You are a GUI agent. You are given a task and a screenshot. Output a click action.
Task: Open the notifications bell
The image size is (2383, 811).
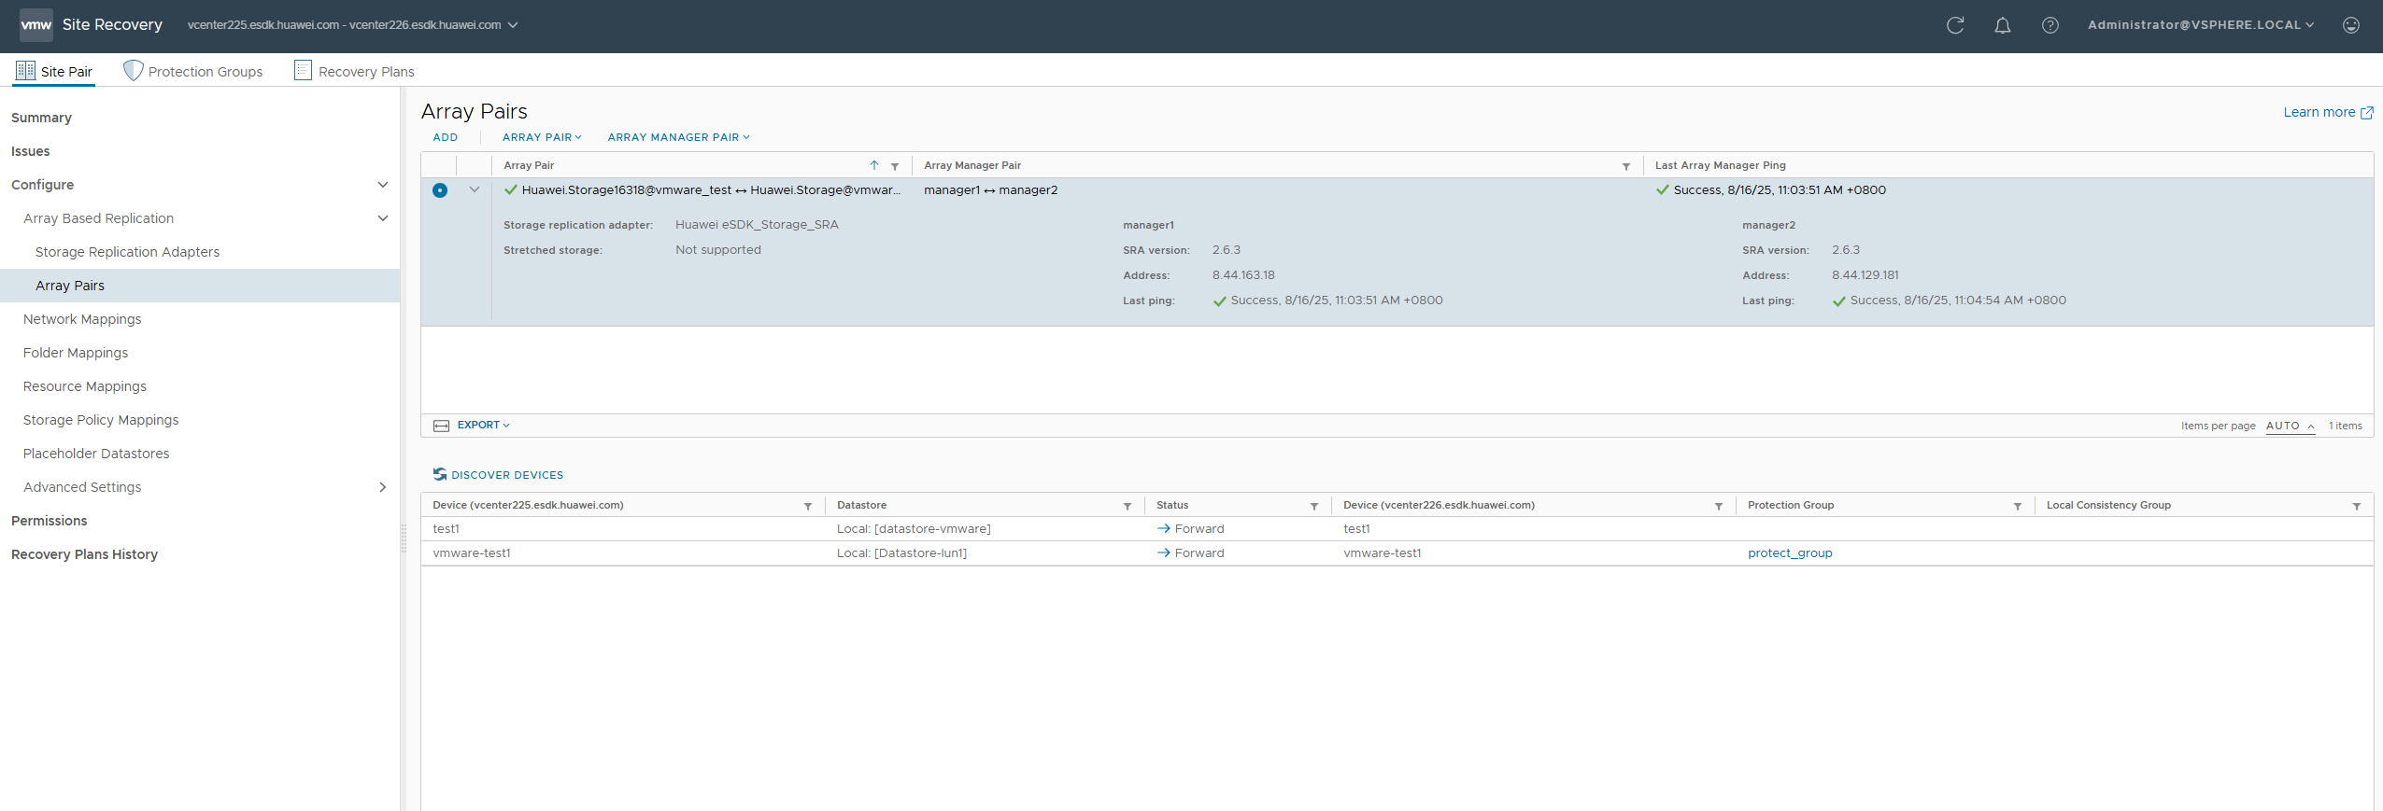pyautogui.click(x=2003, y=25)
